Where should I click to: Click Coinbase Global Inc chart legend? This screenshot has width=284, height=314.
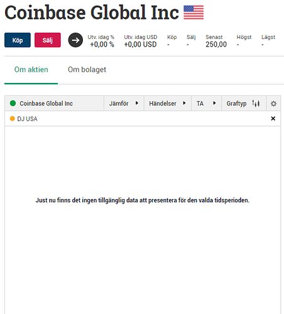[x=46, y=104]
